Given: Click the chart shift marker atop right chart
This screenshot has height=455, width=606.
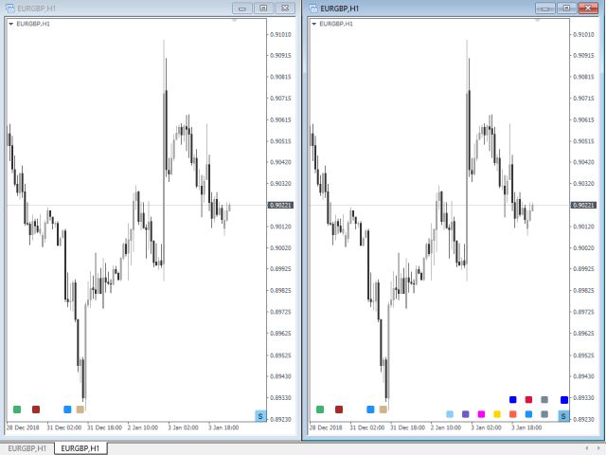Looking at the screenshot, I should click(537, 20).
